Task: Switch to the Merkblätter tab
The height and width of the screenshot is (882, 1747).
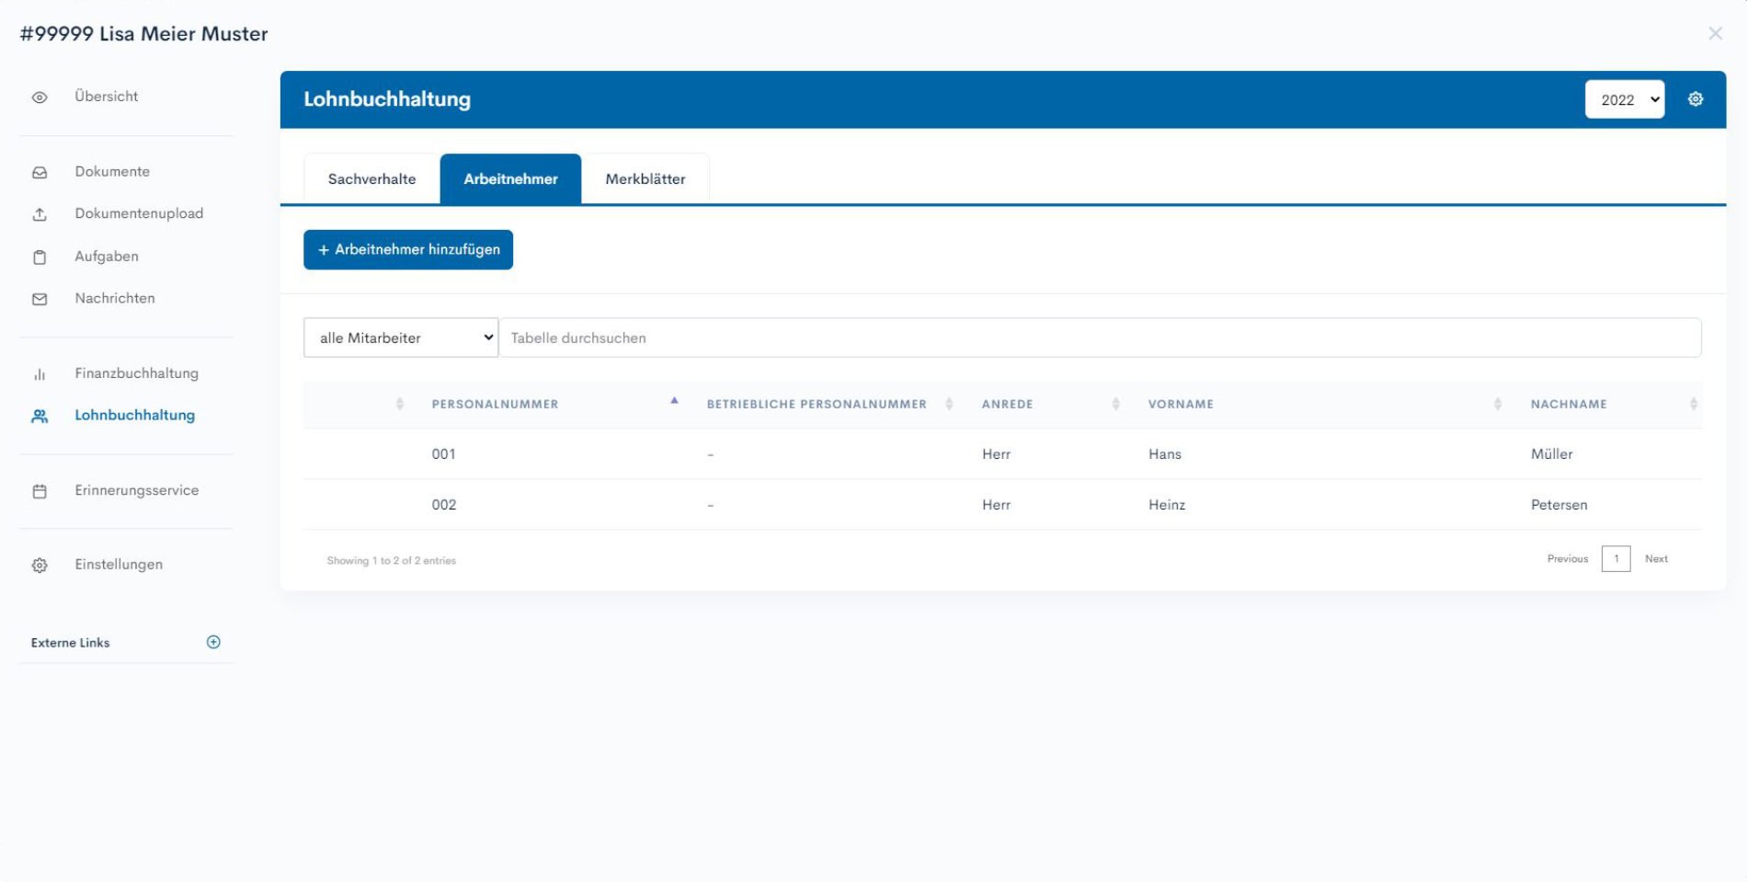Action: (645, 179)
